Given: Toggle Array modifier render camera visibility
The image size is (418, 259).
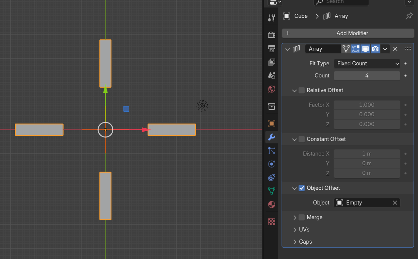Looking at the screenshot, I should click(375, 49).
